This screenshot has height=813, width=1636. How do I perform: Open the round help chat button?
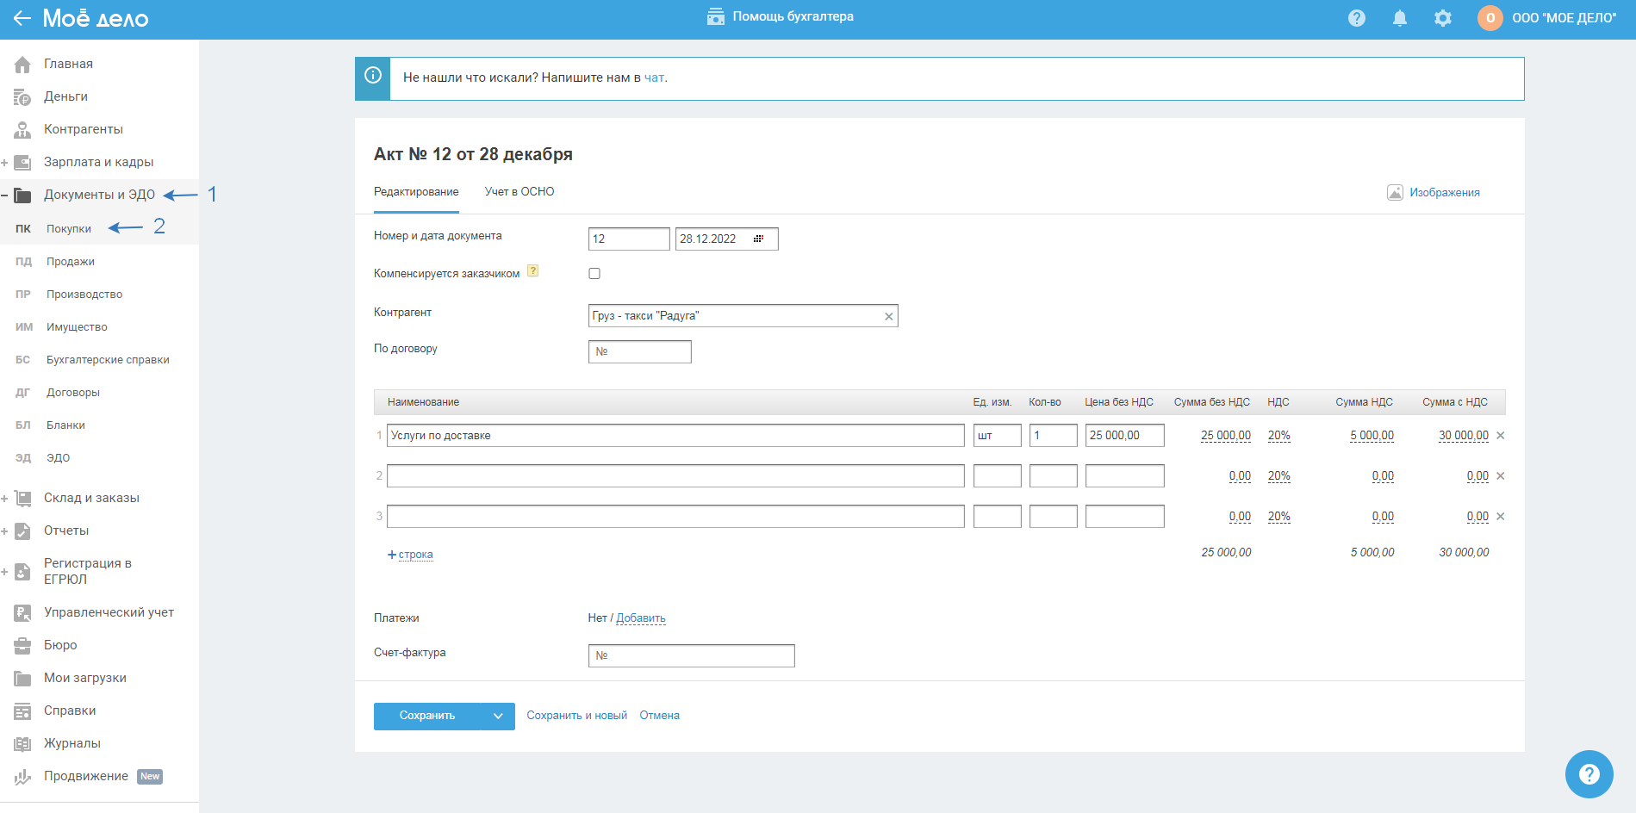pos(1589,774)
